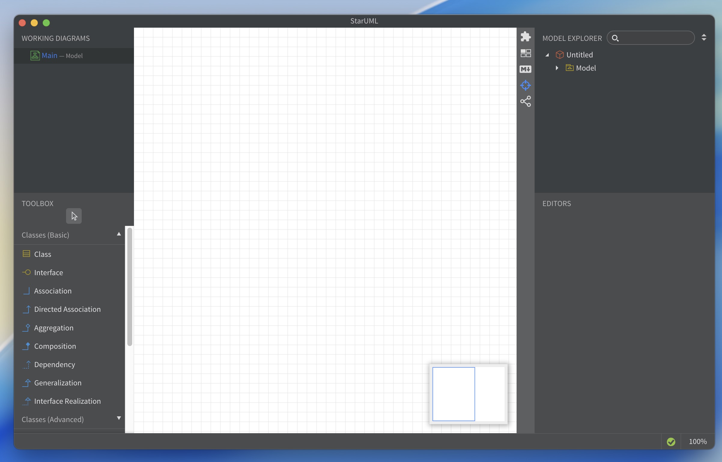Choose the Generalization relationship tool
This screenshot has height=462, width=722.
click(58, 383)
